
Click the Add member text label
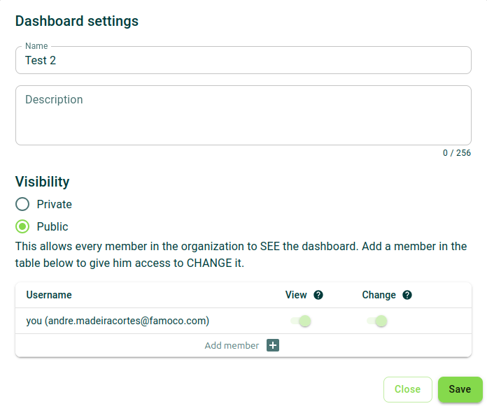click(232, 345)
